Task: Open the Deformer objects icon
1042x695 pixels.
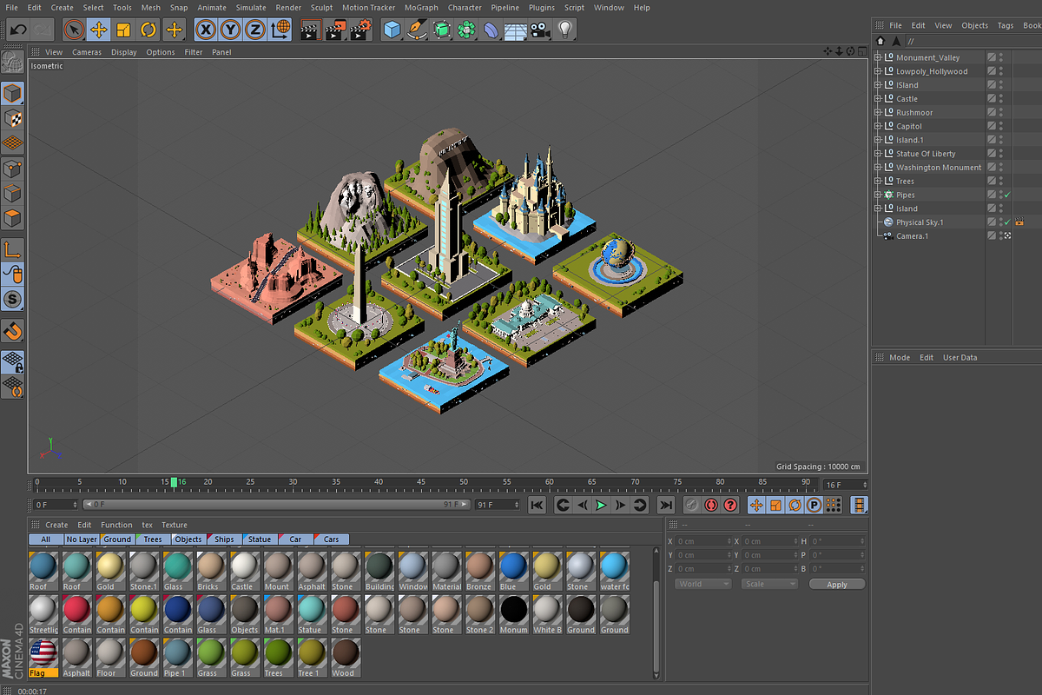Action: tap(491, 30)
